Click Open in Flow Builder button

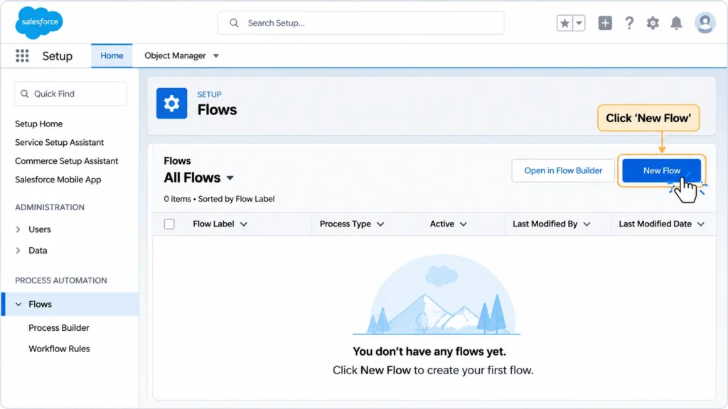click(x=563, y=170)
